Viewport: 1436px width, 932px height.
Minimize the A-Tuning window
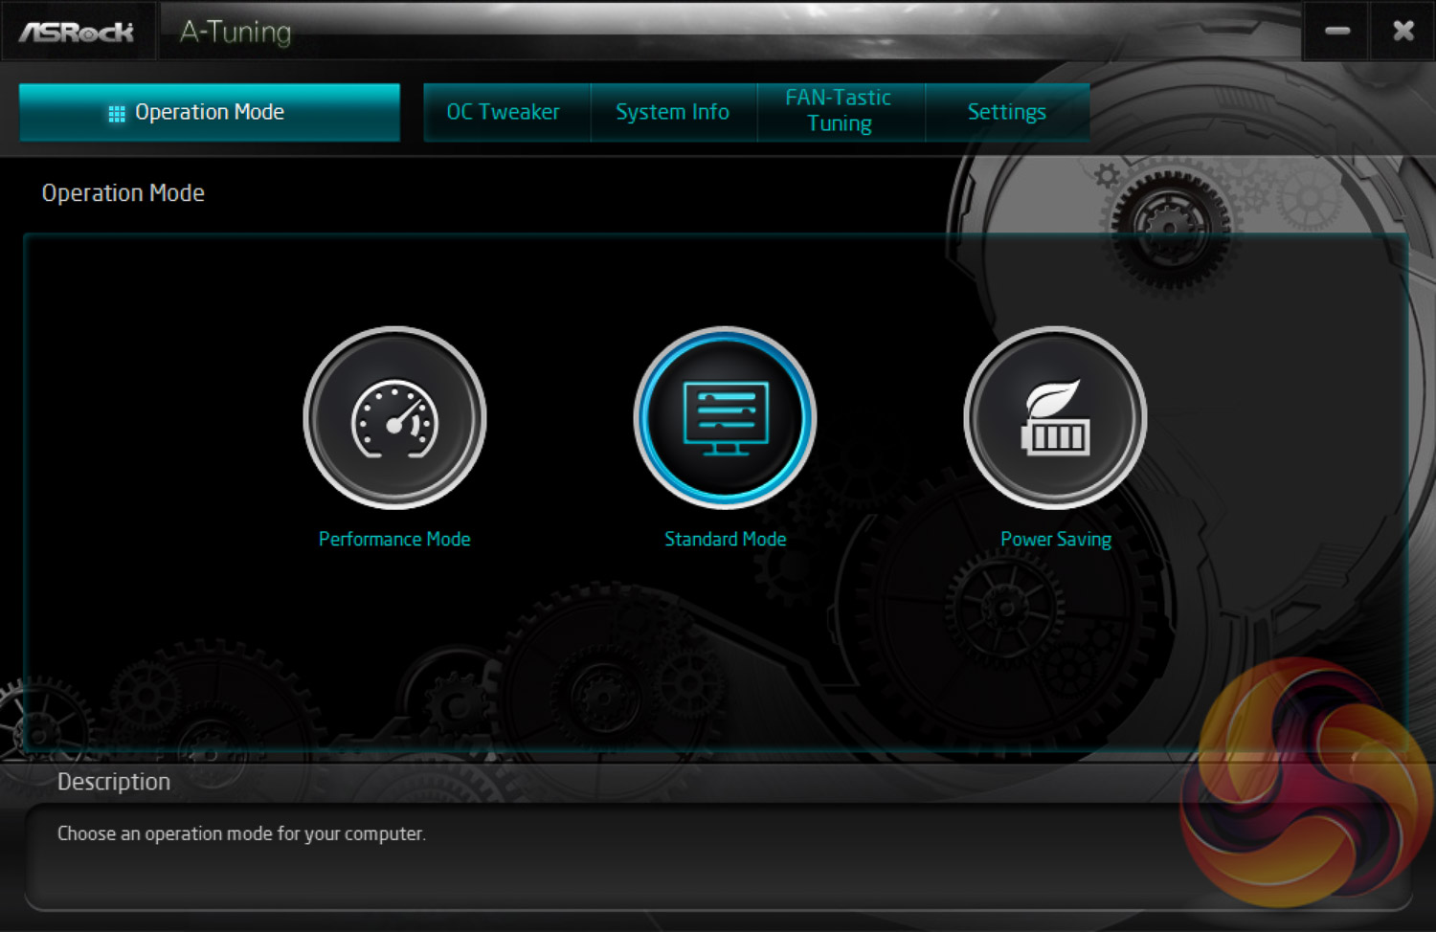1337,31
